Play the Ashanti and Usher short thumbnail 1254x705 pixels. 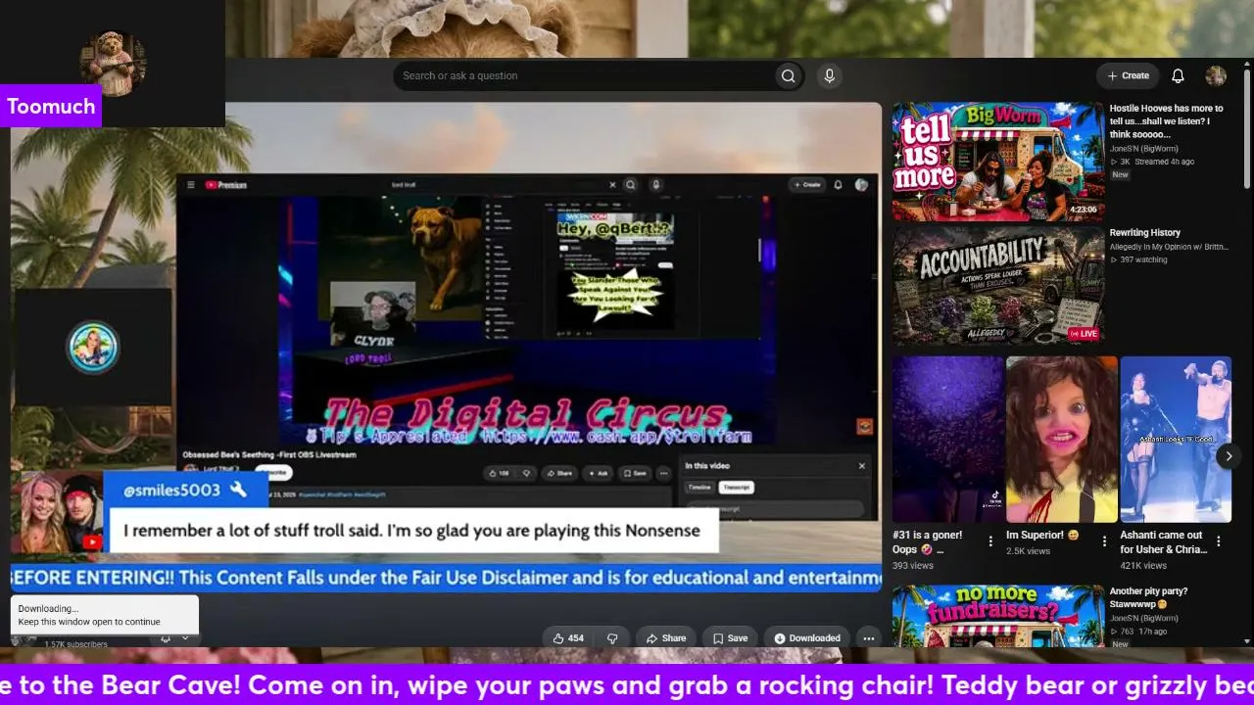click(x=1176, y=439)
